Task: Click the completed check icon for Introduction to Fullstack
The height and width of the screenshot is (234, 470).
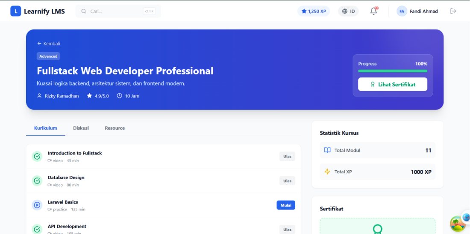Action: pyautogui.click(x=37, y=156)
